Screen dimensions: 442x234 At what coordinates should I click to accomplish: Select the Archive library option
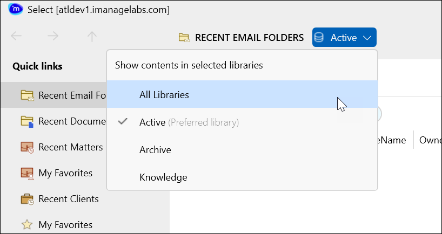pos(155,149)
